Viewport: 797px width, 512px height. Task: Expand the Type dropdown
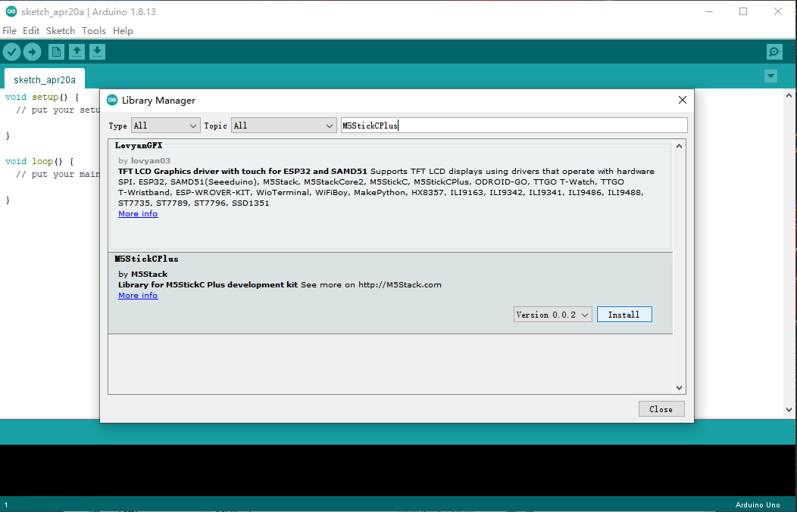tap(165, 126)
